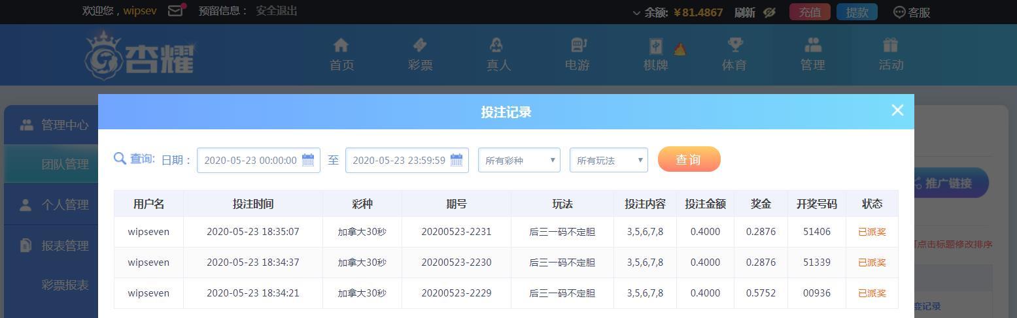Click the 彩种 column header
The image size is (1017, 318).
(362, 204)
